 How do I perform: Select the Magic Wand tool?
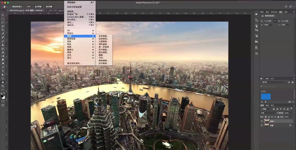pyautogui.click(x=3, y=26)
